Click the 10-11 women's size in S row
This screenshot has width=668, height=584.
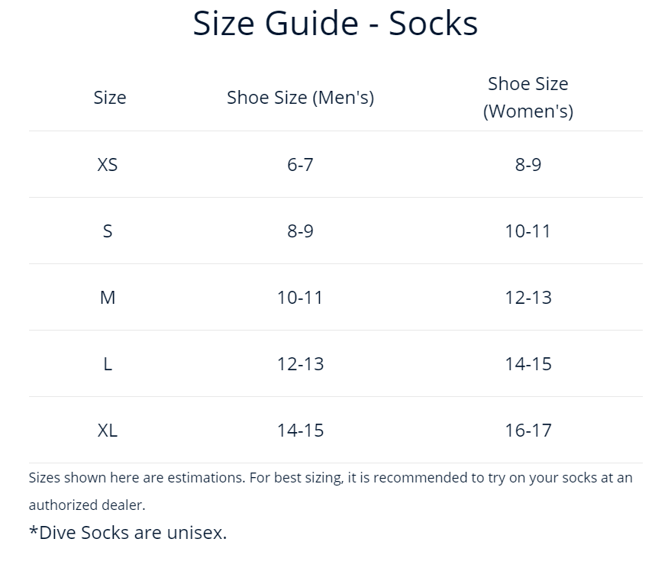pos(528,231)
